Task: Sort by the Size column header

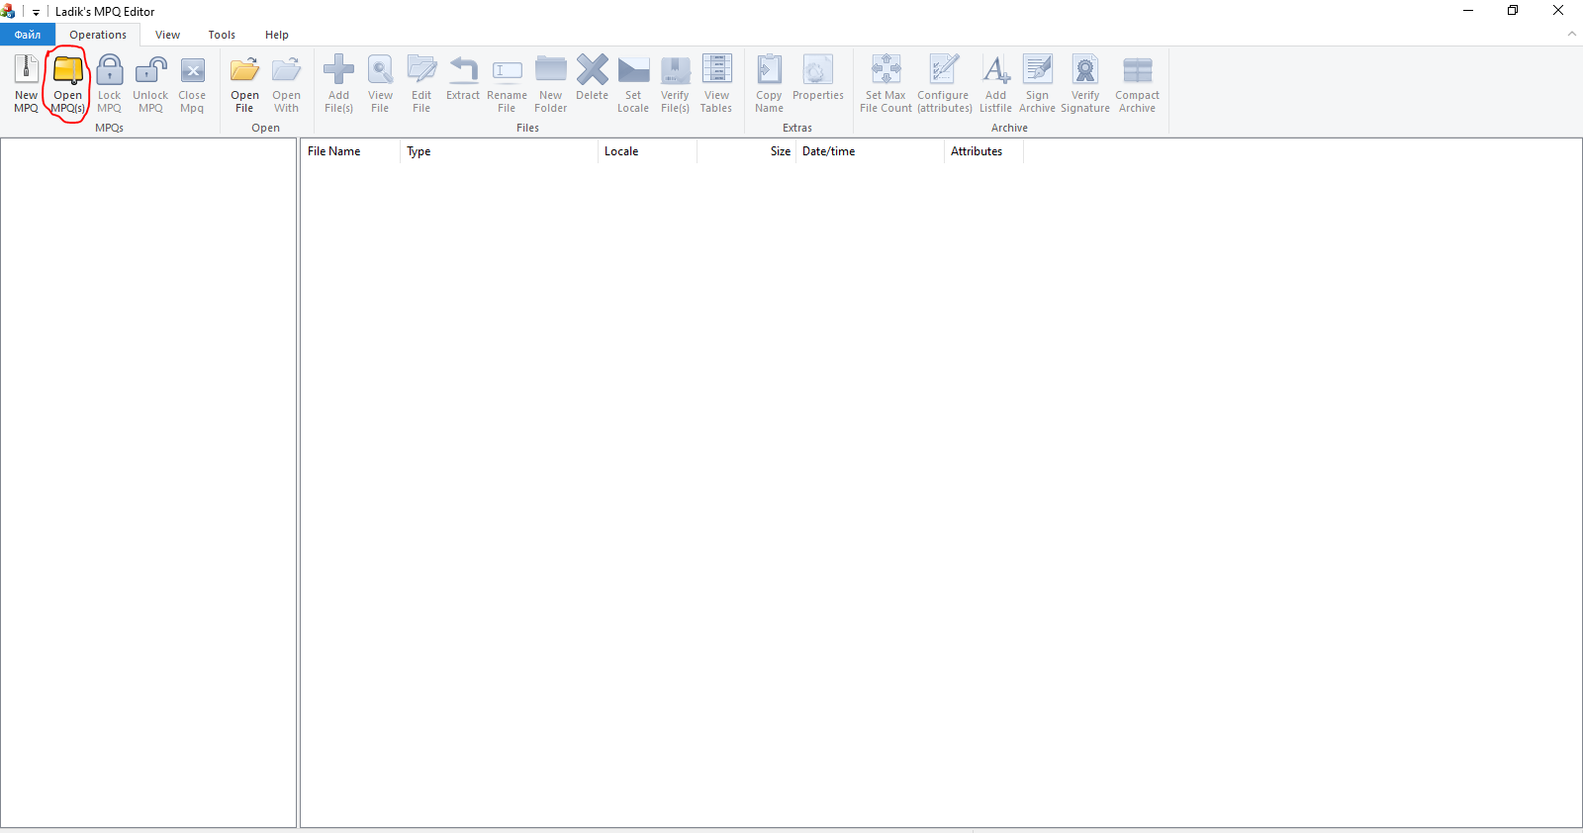Action: tap(746, 151)
